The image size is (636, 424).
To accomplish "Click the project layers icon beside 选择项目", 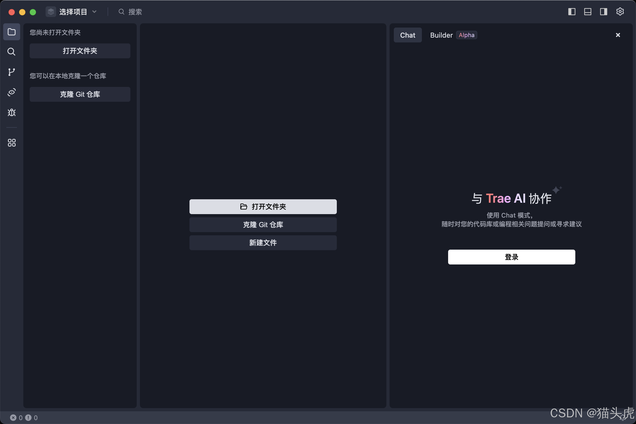I will pyautogui.click(x=51, y=12).
